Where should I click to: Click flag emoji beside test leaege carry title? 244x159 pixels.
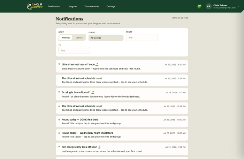99,147
